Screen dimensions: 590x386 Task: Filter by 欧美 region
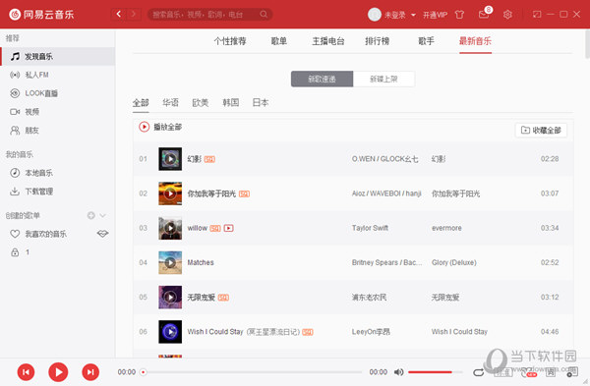[x=201, y=102]
